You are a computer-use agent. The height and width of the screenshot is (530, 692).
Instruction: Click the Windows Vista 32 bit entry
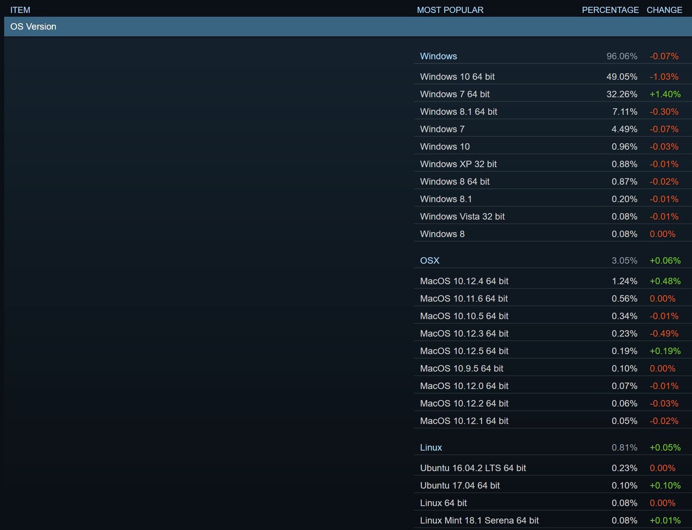click(462, 217)
